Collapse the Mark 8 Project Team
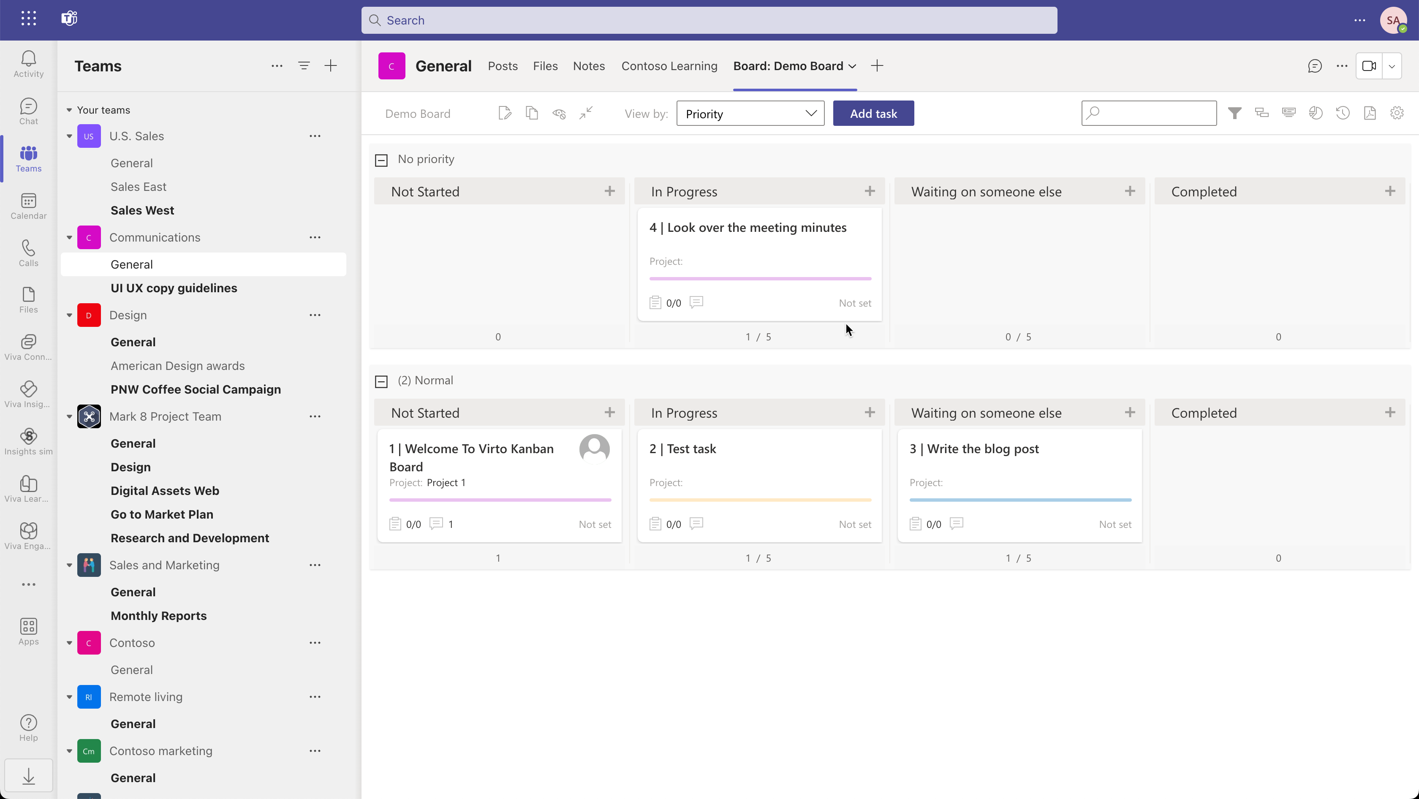 pyautogui.click(x=69, y=416)
